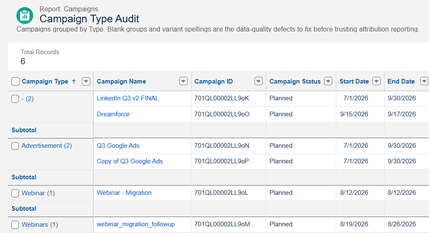Click the End Date column header
Screen dimensions: 429x233
401,81
